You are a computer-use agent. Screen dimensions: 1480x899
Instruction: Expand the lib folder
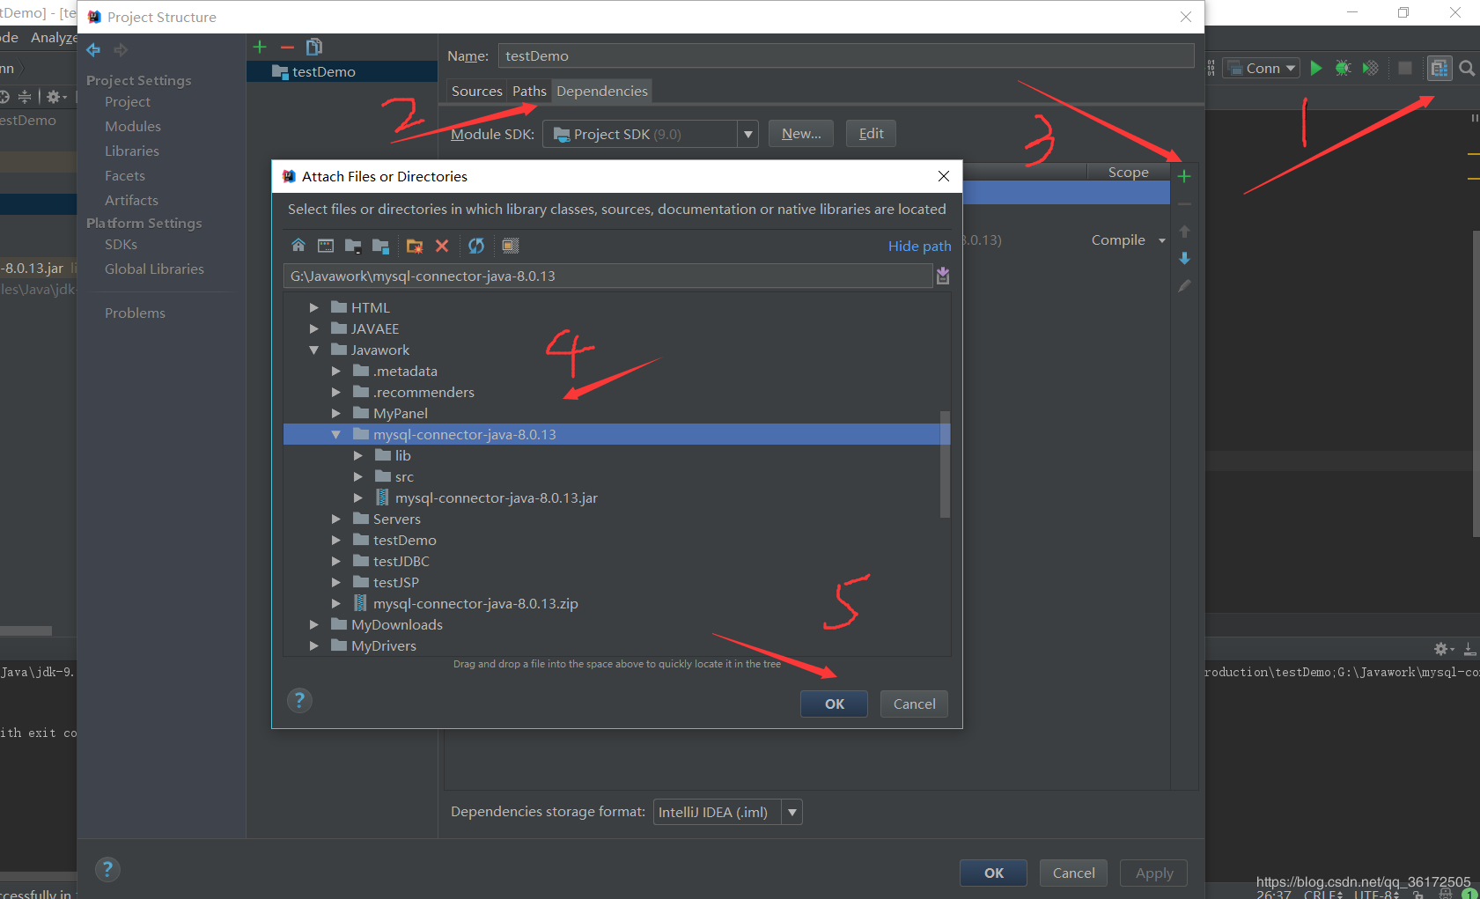(x=357, y=455)
